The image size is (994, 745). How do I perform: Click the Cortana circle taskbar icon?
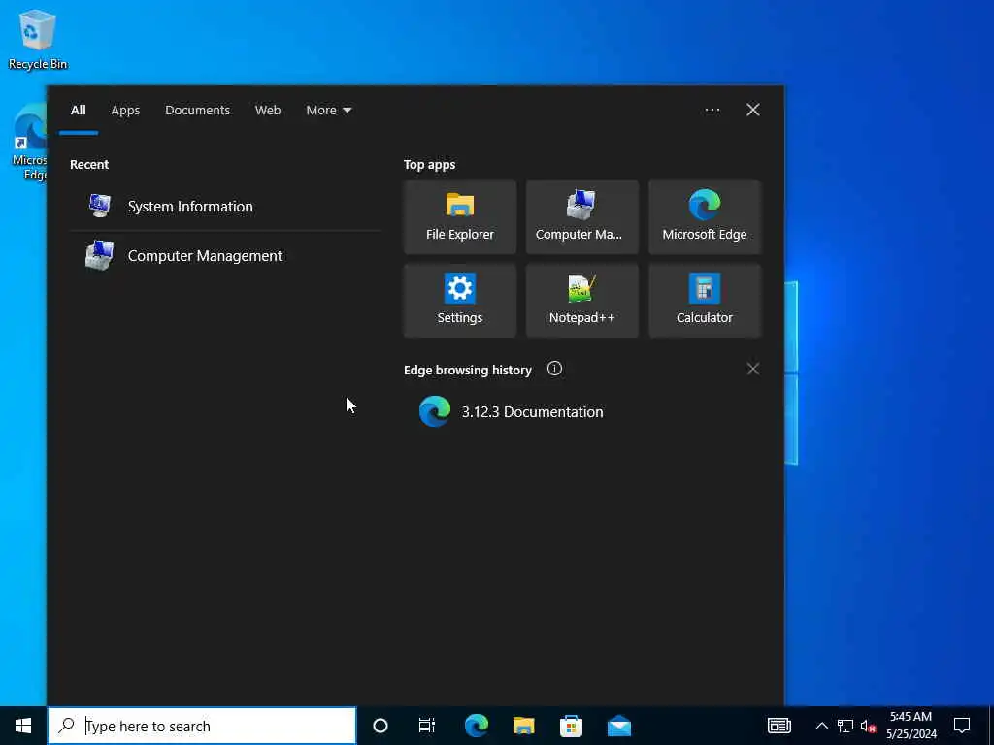pos(381,726)
